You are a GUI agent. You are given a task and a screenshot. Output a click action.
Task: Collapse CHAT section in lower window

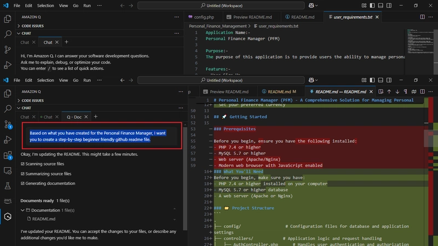coord(24,108)
